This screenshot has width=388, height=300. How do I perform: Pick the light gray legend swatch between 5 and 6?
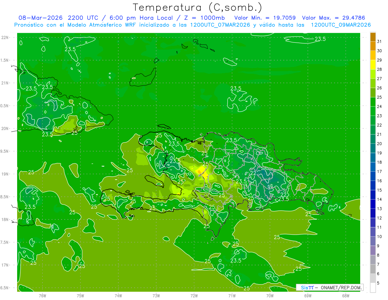pos(373,278)
